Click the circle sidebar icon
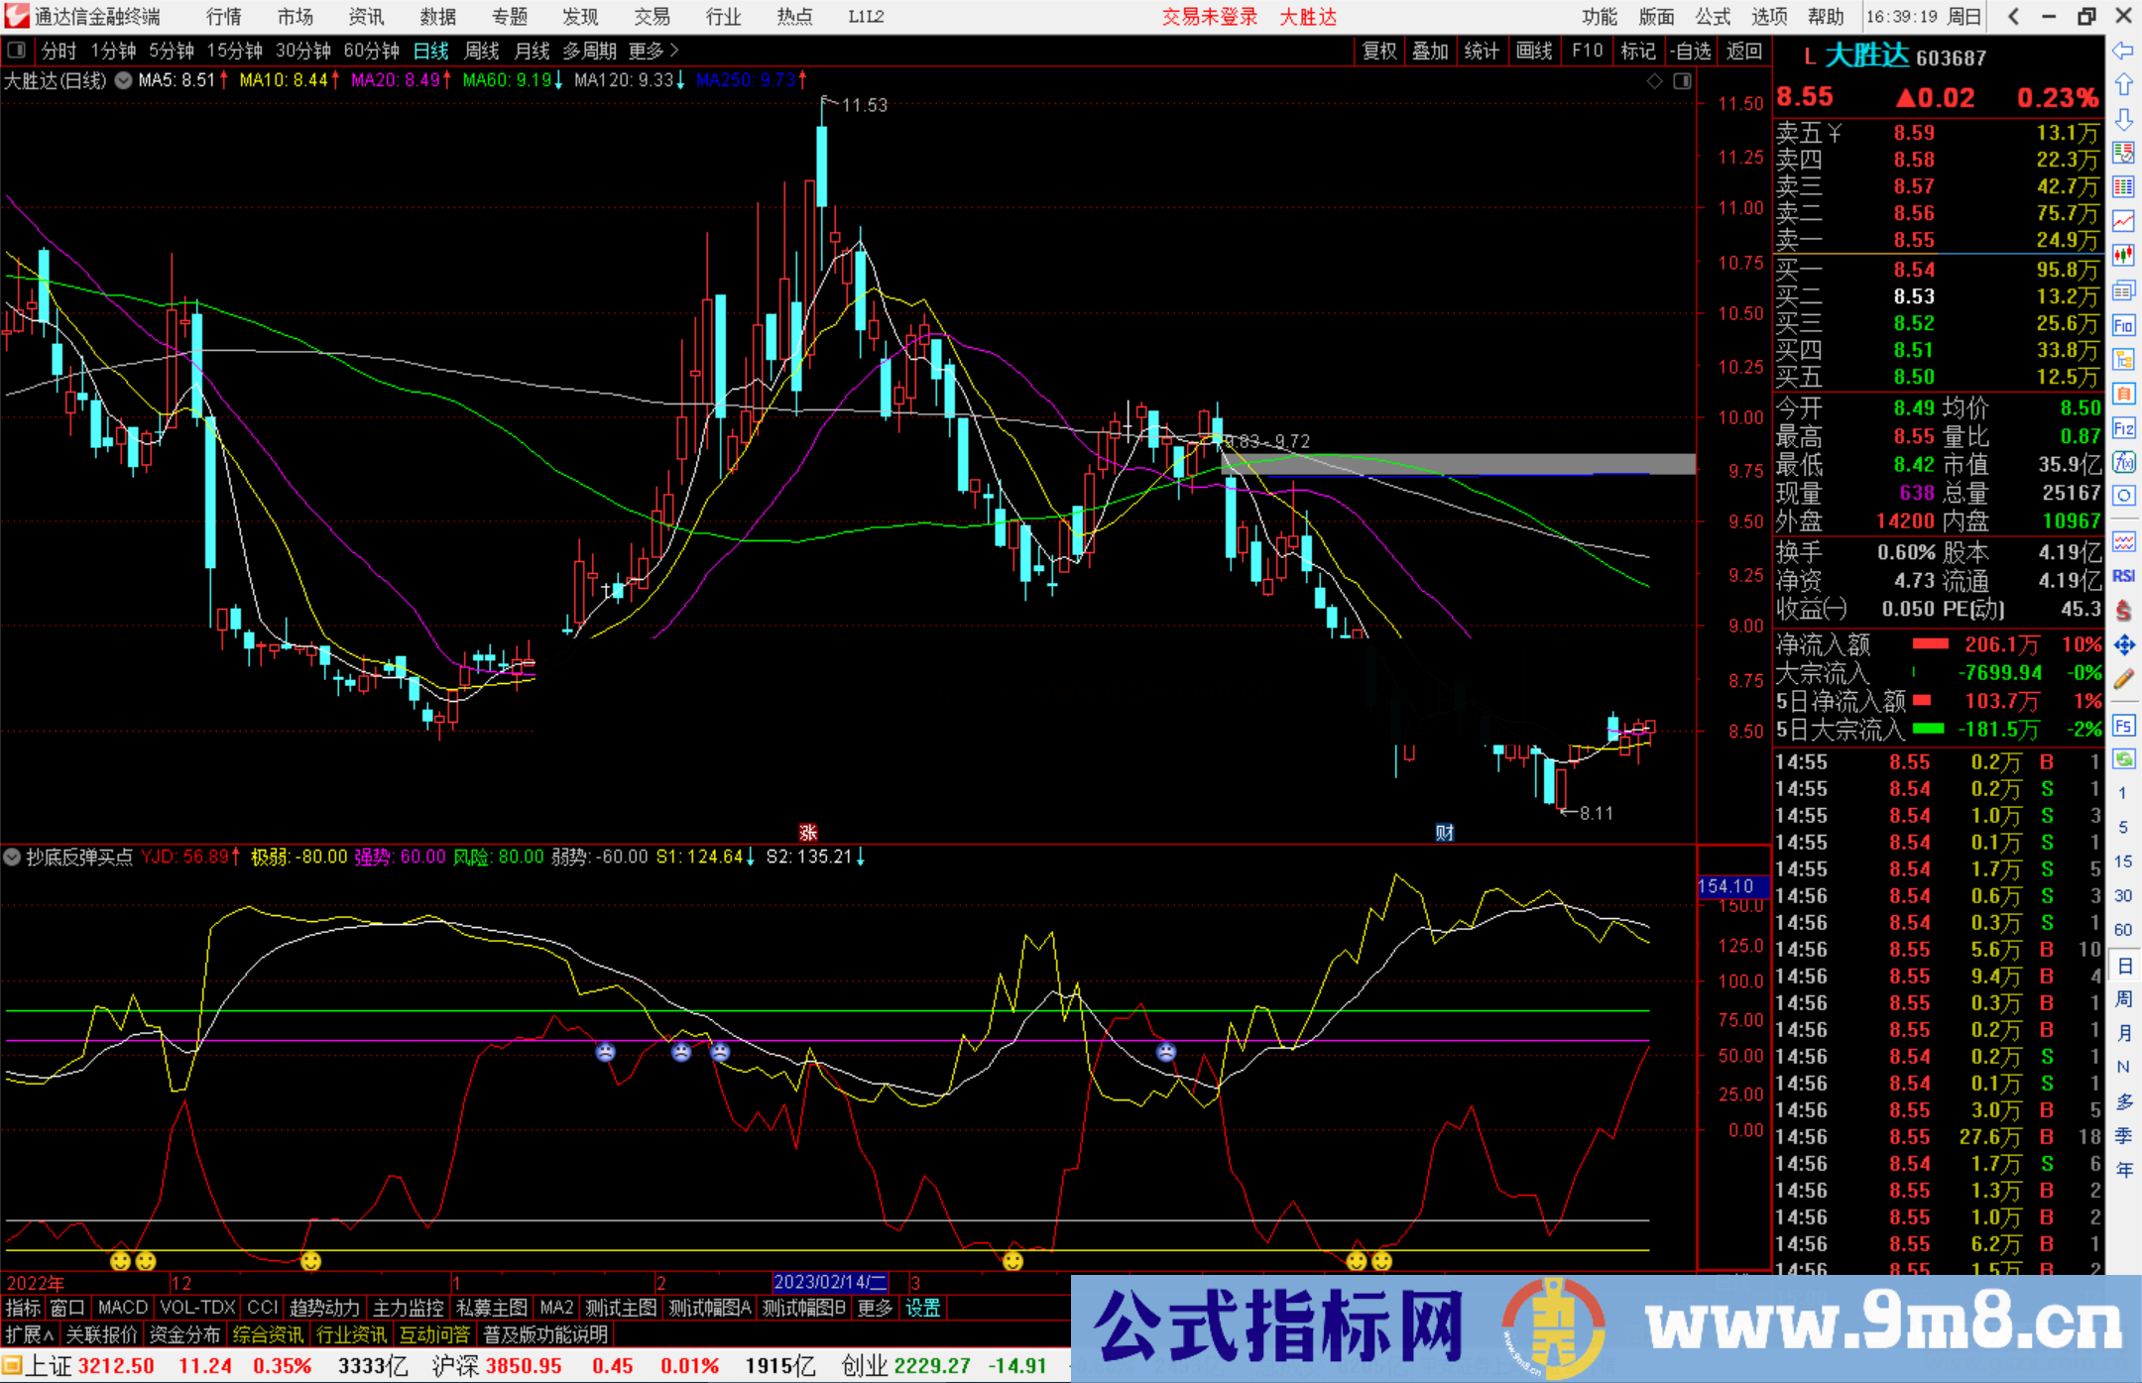 coord(2123,496)
